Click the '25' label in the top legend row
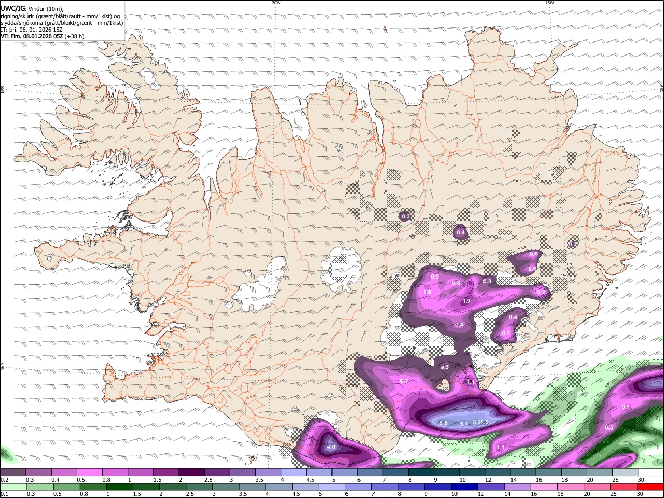 616,480
